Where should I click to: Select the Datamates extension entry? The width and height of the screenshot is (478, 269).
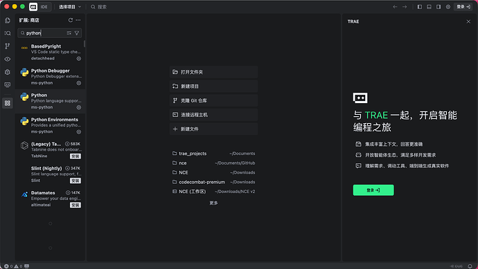[51, 198]
